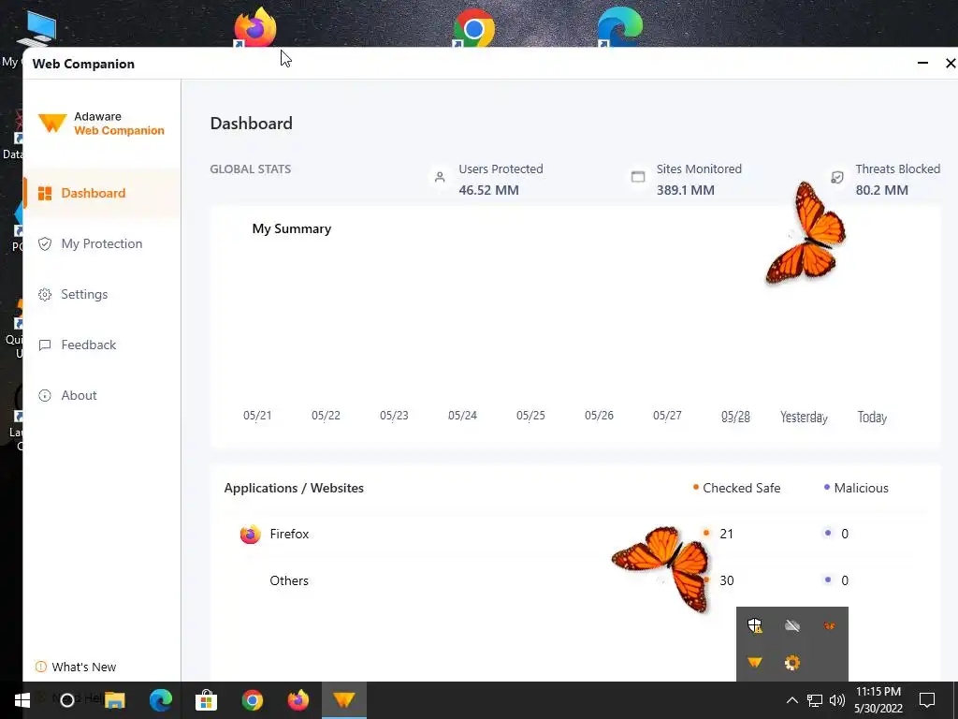This screenshot has height=719, width=958.
Task: Close the Web Companion window
Action: pos(951,63)
